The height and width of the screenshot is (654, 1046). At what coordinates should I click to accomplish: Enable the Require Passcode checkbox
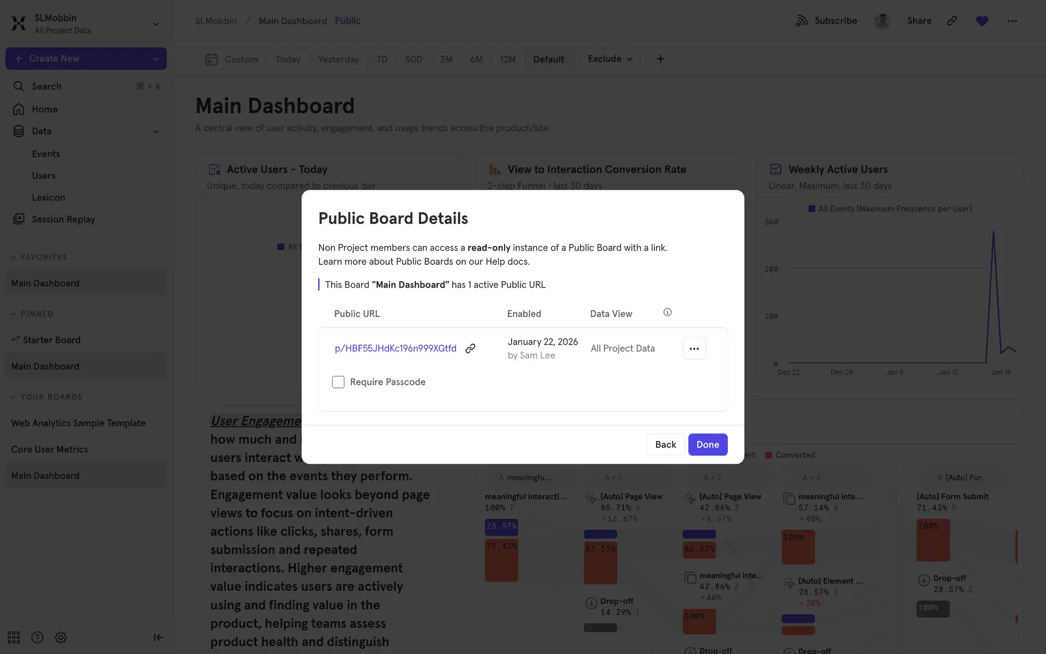338,382
